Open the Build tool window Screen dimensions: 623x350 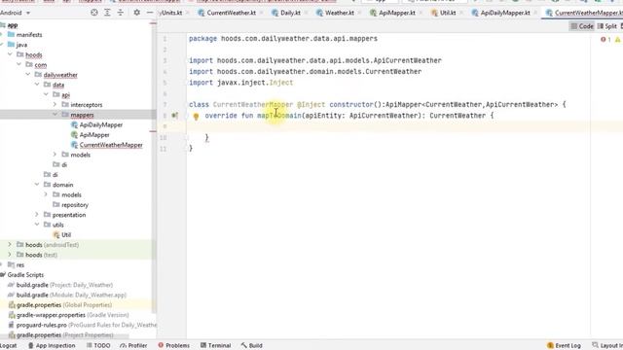tap(251, 346)
